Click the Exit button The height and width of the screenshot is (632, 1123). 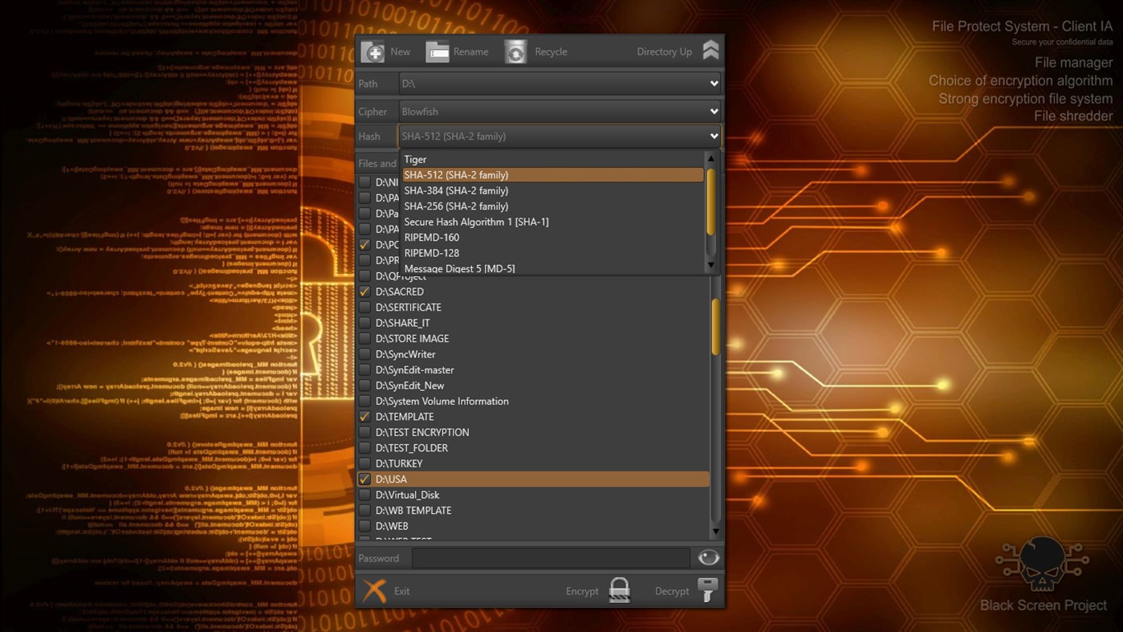tap(401, 590)
